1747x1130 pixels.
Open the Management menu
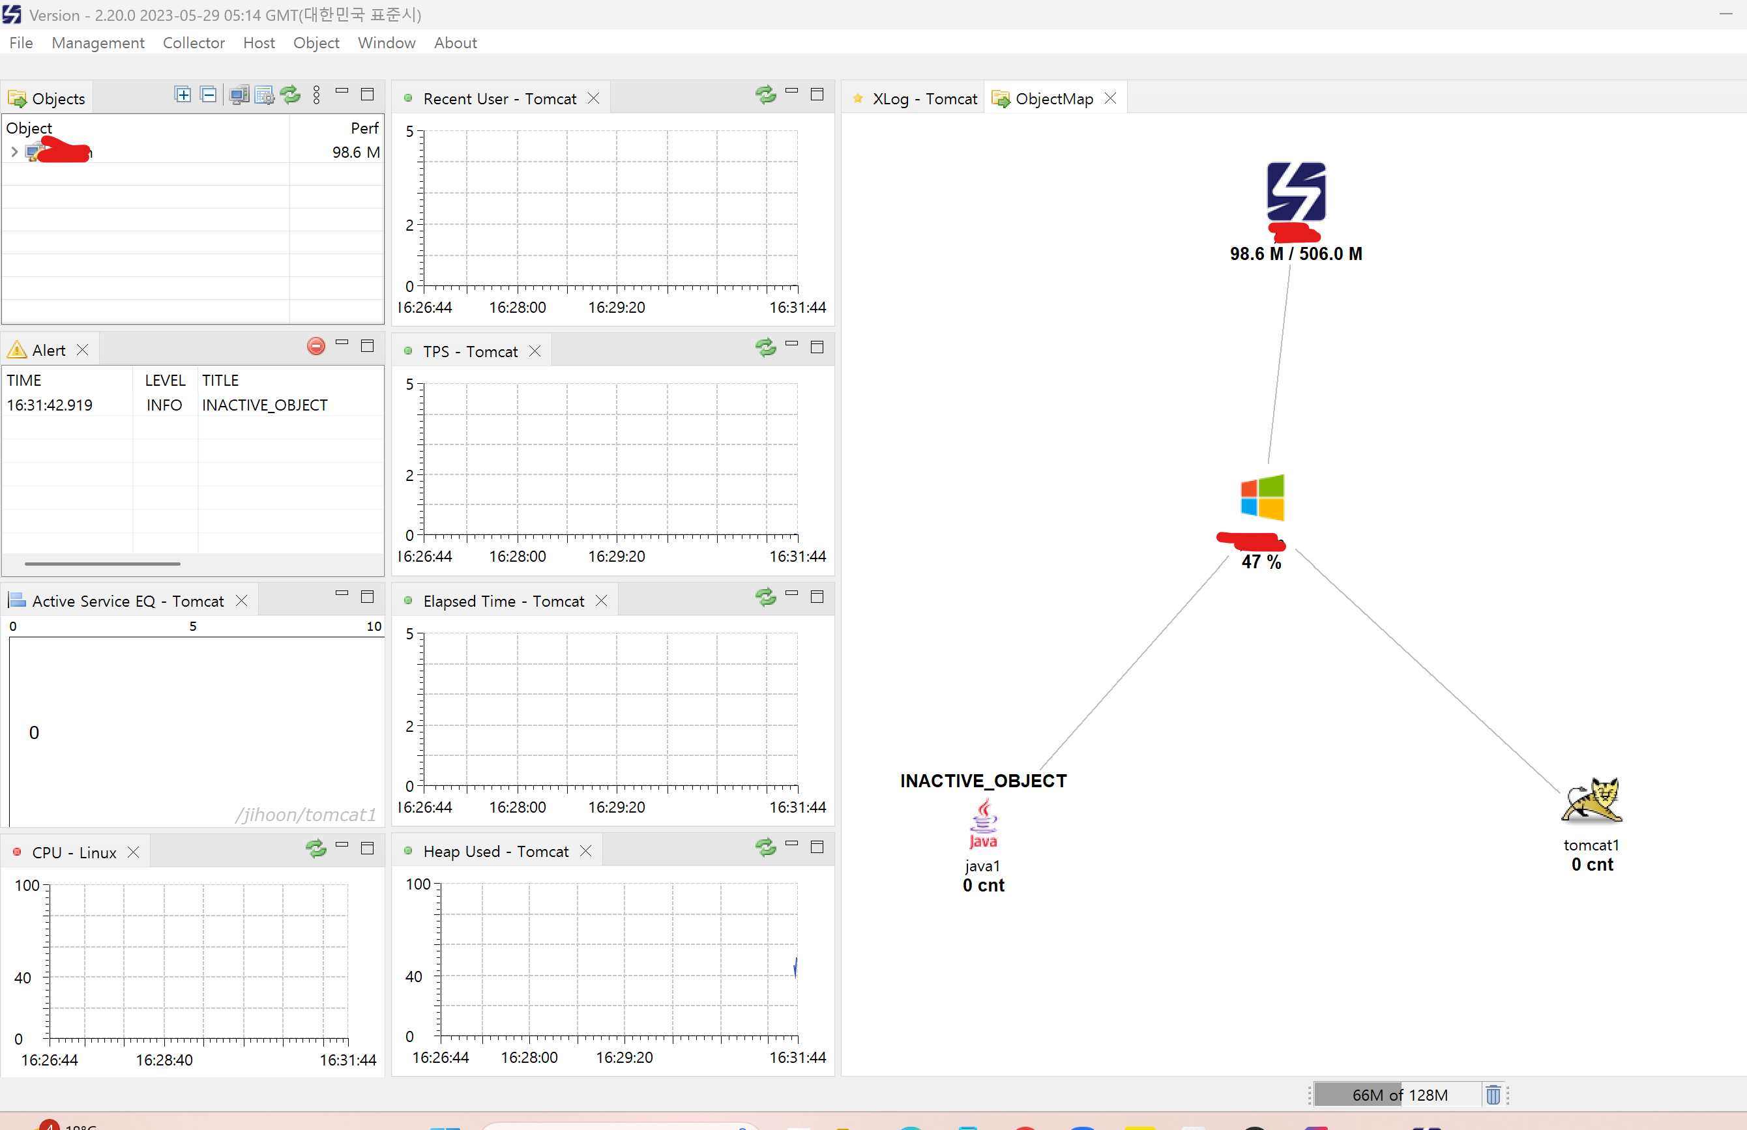tap(98, 42)
